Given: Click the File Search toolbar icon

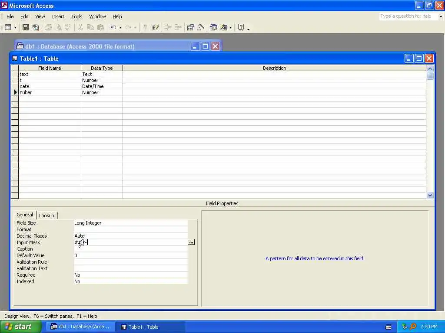Looking at the screenshot, I should point(36,27).
